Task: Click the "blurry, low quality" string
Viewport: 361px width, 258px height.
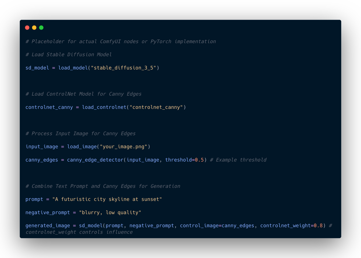Action: (x=110, y=212)
